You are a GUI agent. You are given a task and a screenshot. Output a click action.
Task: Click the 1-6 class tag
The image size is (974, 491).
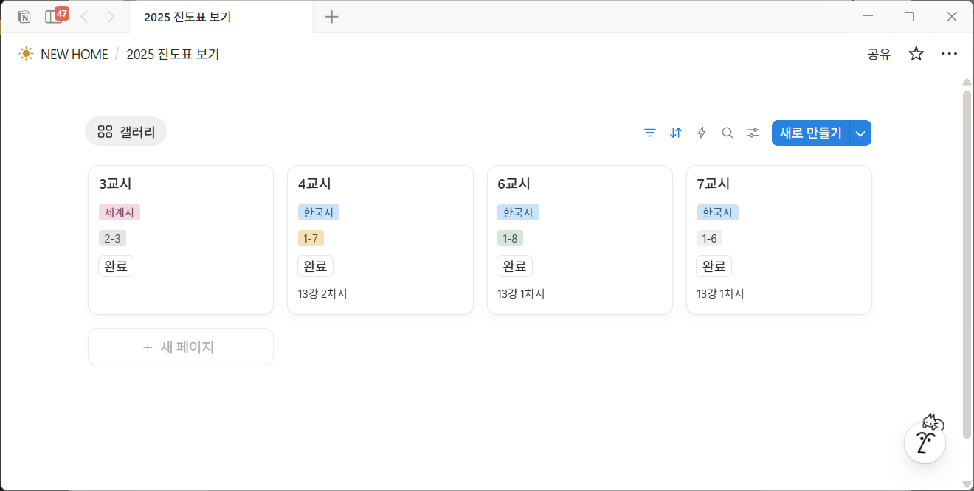click(710, 239)
